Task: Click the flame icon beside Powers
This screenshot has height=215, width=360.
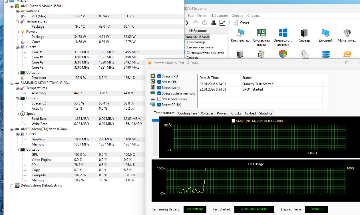Action: 23,32
